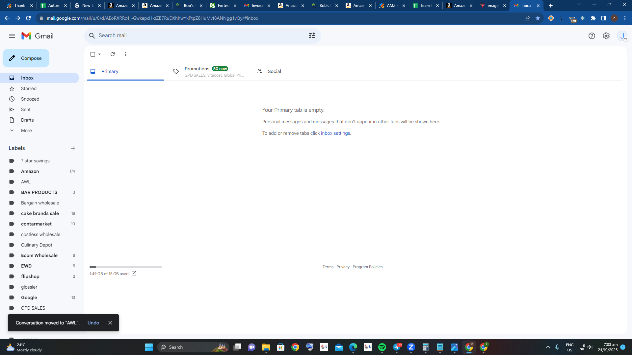This screenshot has width=632, height=355.
Task: Create a new label with plus icon
Action: (x=73, y=148)
